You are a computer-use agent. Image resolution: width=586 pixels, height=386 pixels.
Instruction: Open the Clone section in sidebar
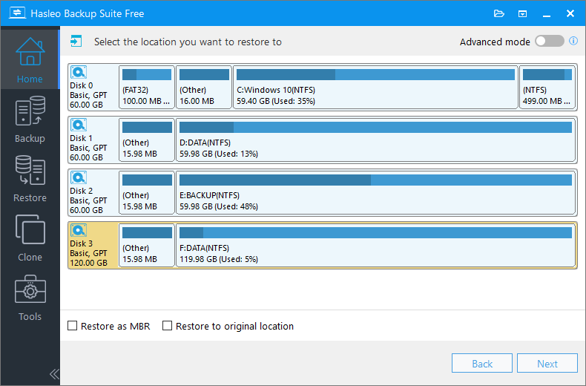(x=30, y=238)
